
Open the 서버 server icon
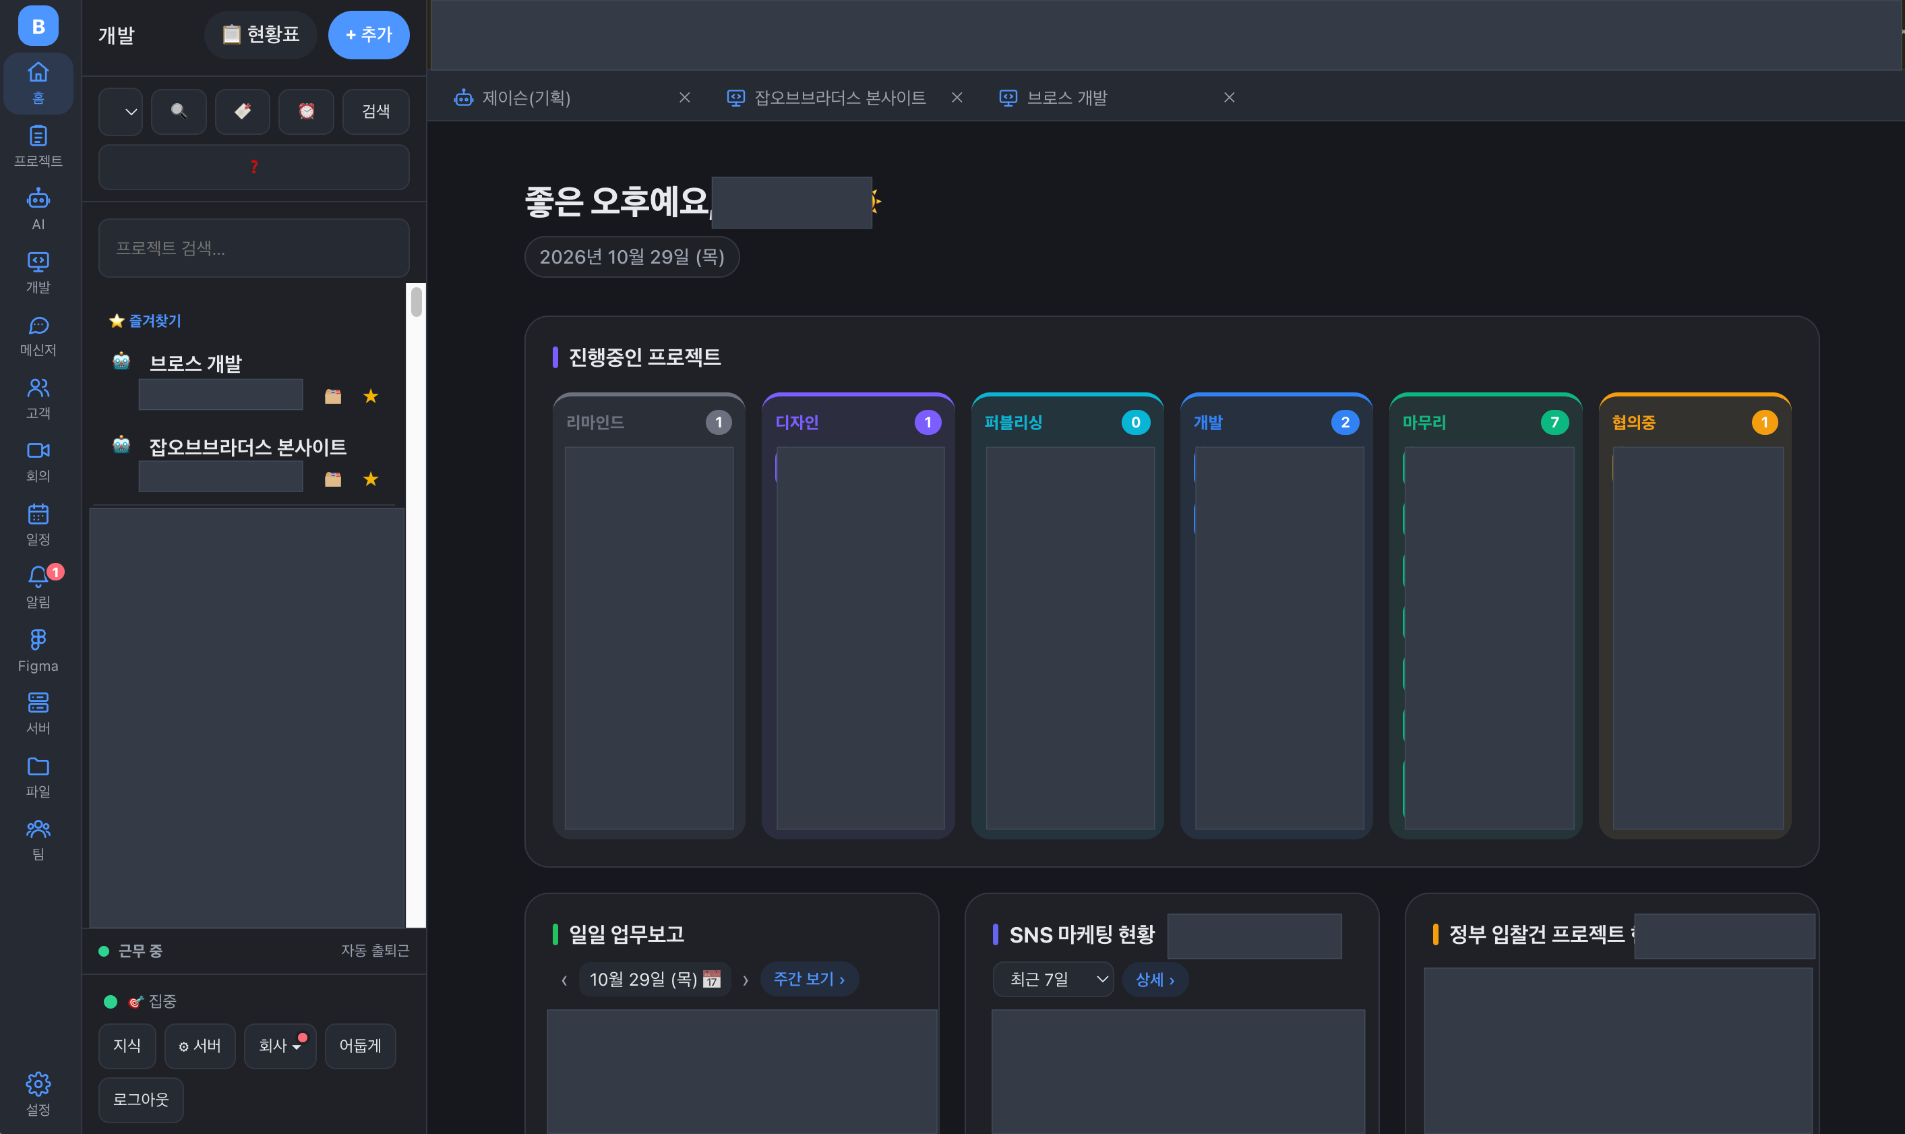click(38, 713)
